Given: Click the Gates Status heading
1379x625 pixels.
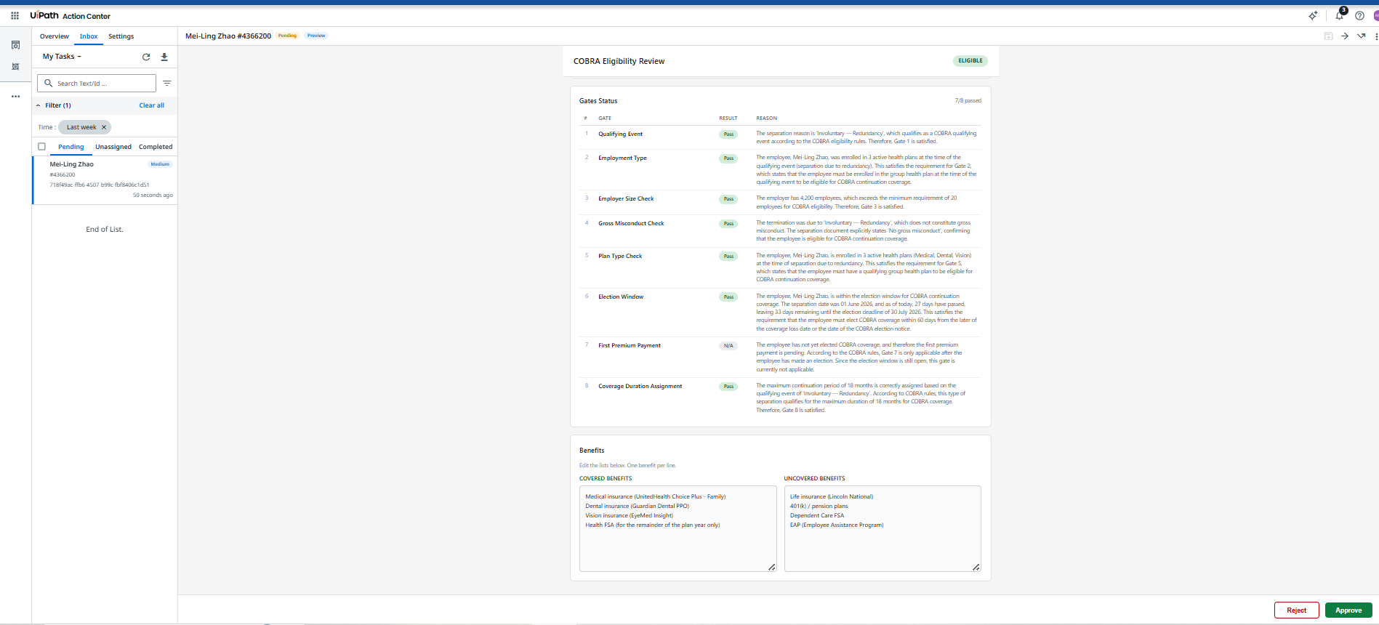Looking at the screenshot, I should tap(598, 101).
